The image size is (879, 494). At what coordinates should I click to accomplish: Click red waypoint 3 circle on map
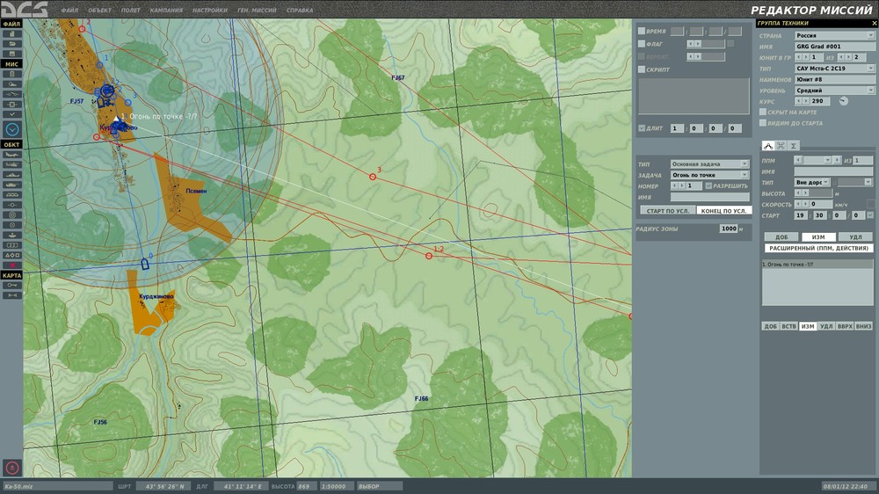pyautogui.click(x=372, y=177)
